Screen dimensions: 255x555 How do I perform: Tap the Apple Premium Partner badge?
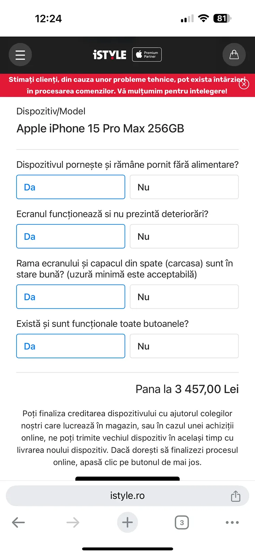pyautogui.click(x=147, y=54)
